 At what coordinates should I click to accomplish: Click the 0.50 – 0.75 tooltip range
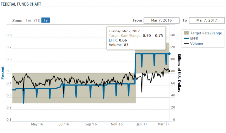tap(153, 36)
